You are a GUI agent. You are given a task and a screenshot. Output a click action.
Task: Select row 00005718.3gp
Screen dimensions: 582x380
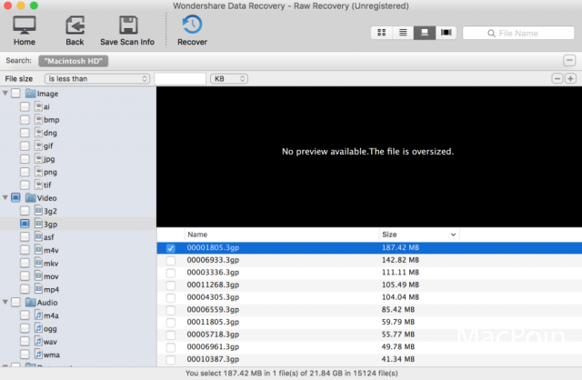pos(369,335)
